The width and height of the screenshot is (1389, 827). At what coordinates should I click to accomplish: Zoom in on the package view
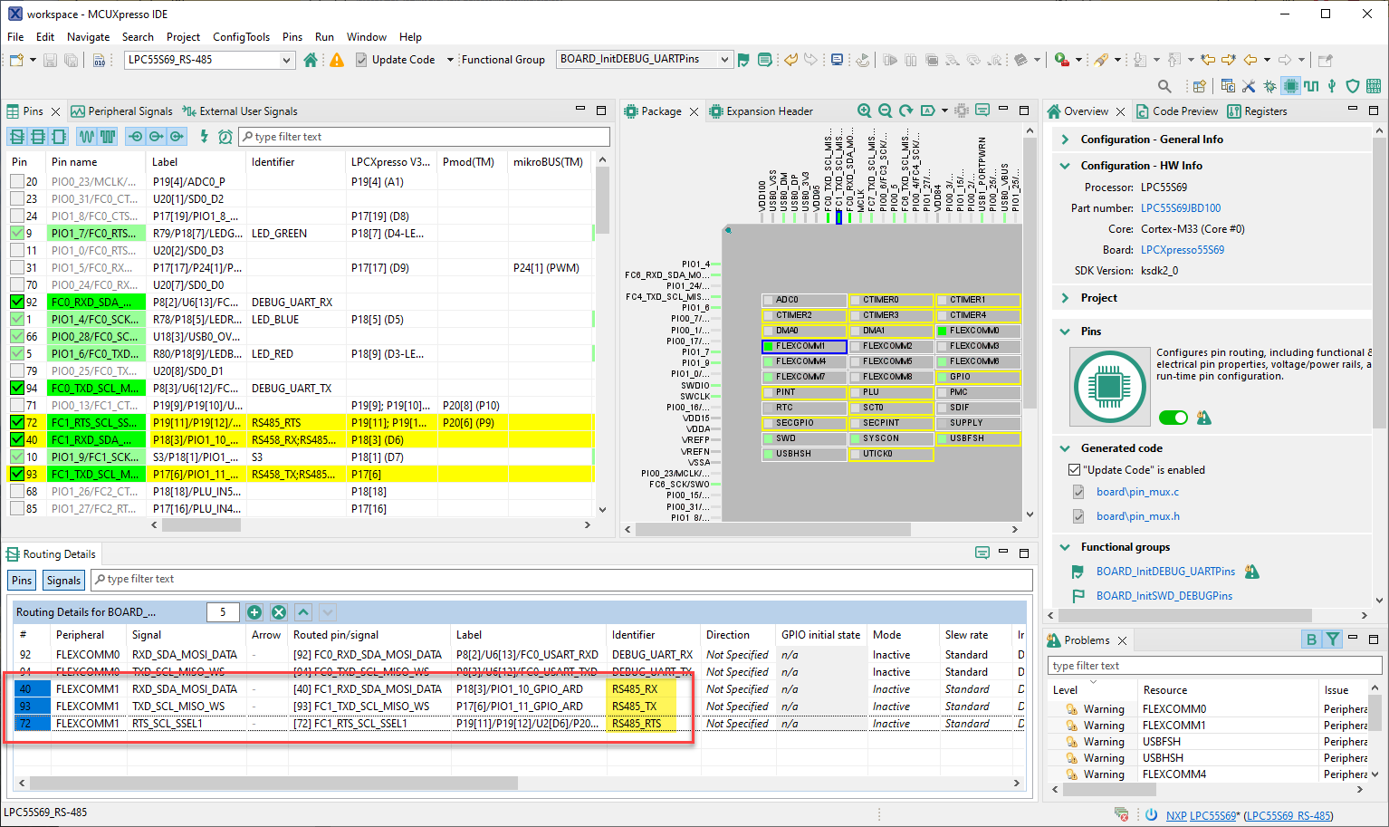click(x=864, y=111)
